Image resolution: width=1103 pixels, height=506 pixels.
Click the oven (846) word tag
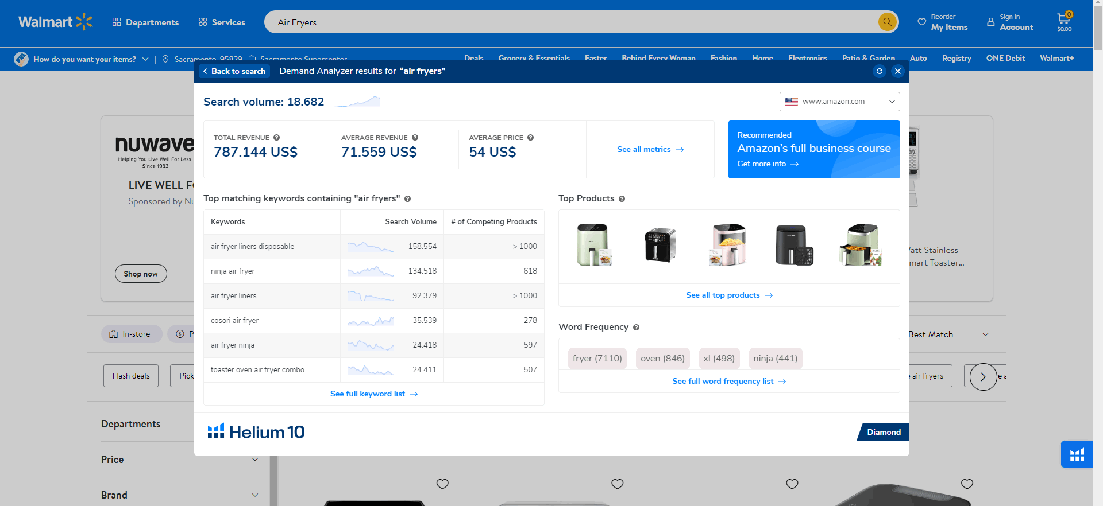(x=662, y=359)
